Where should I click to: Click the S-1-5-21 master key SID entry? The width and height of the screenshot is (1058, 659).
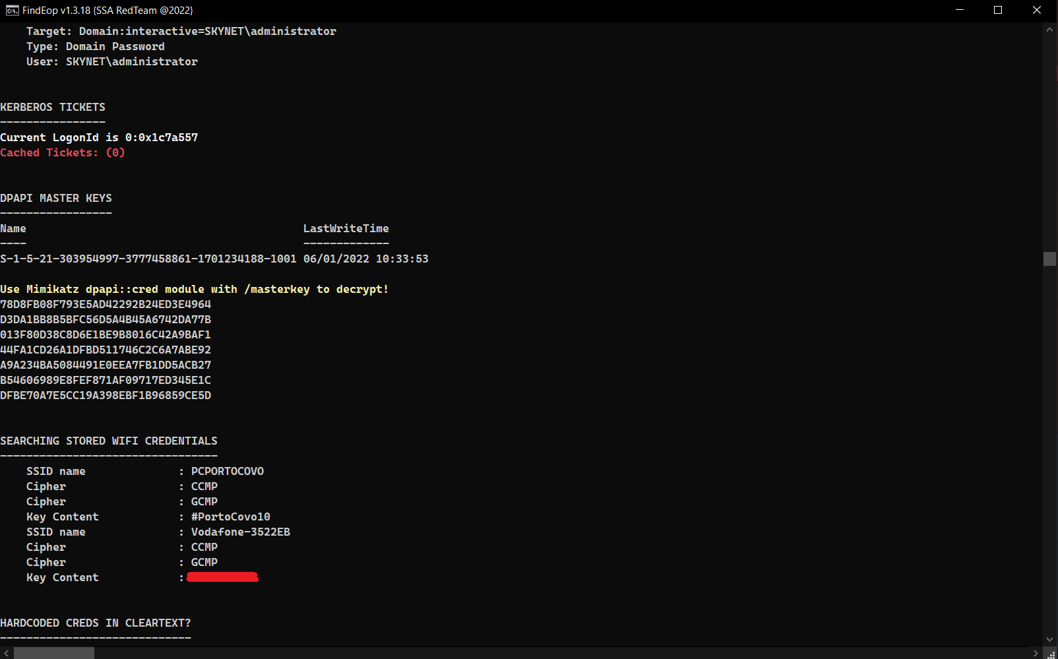pyautogui.click(x=148, y=259)
